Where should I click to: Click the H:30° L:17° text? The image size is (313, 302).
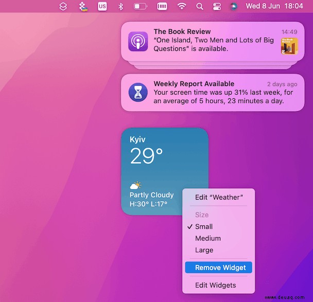(148, 204)
